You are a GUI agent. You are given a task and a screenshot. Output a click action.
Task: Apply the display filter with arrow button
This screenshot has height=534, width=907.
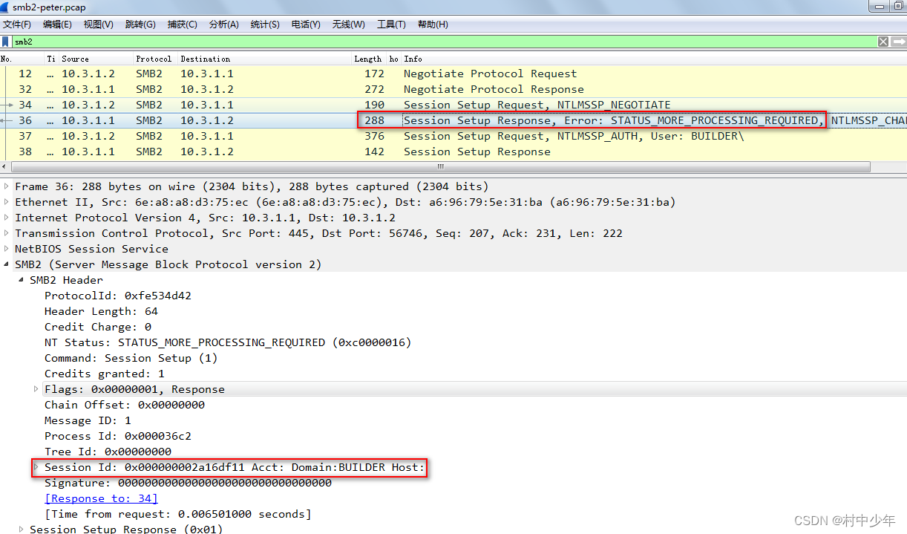pos(900,42)
